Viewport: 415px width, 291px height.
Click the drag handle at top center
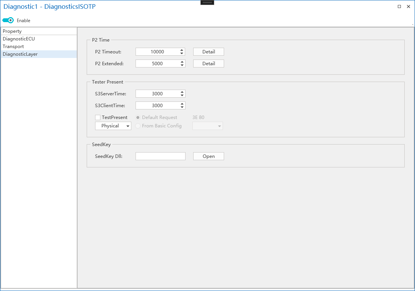point(207,2)
